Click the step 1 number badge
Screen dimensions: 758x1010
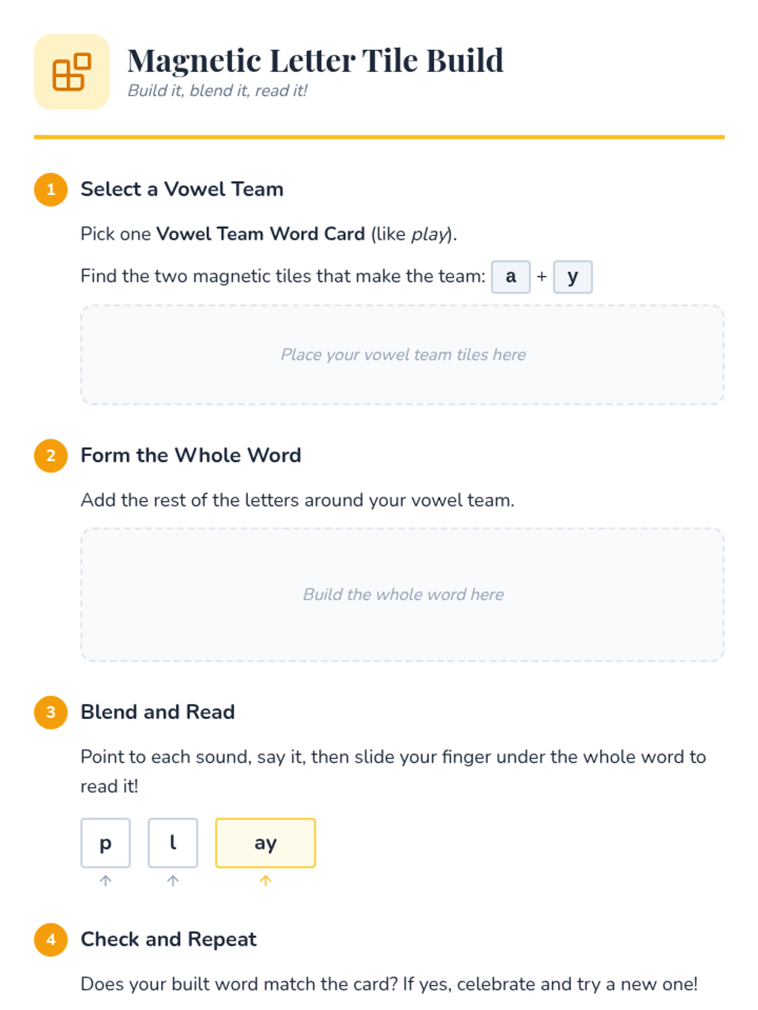click(51, 189)
